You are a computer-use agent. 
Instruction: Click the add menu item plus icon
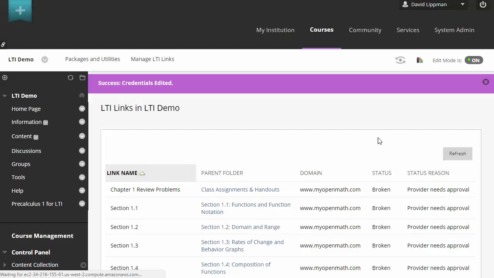[x=5, y=78]
